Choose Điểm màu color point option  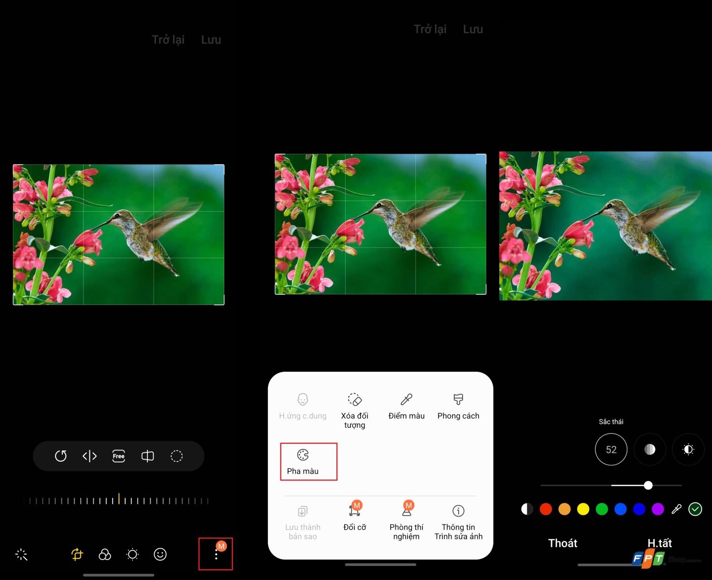pos(407,406)
